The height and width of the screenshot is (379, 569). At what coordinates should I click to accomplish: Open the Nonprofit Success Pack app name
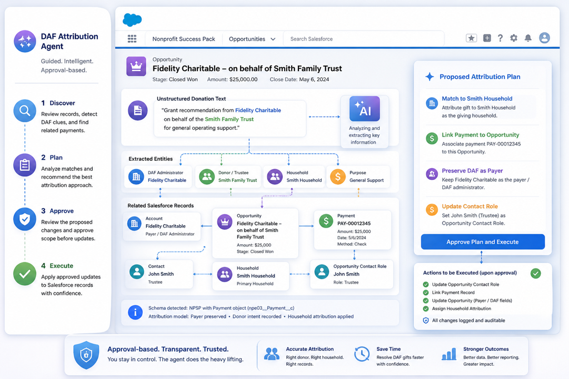tap(183, 39)
